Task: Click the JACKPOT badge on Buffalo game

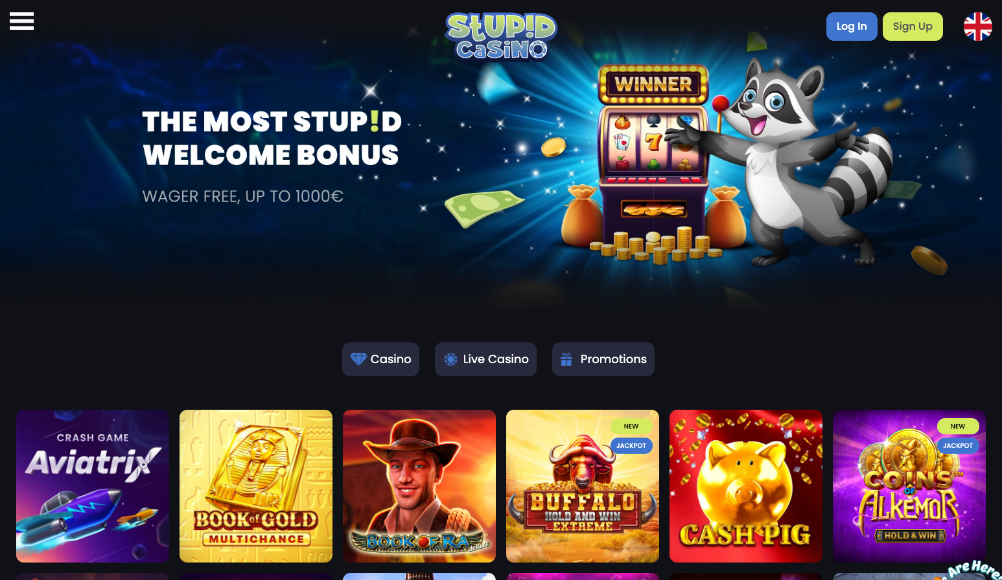Action: click(x=631, y=445)
